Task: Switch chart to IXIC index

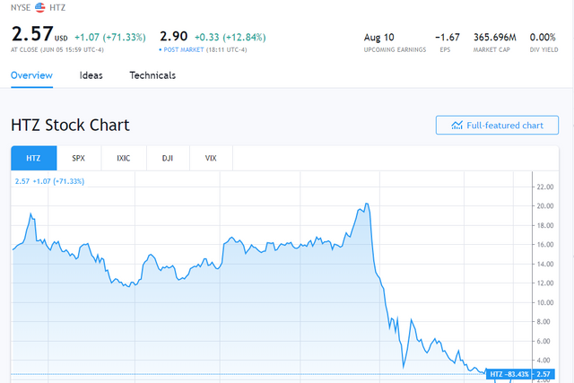Action: 123,159
